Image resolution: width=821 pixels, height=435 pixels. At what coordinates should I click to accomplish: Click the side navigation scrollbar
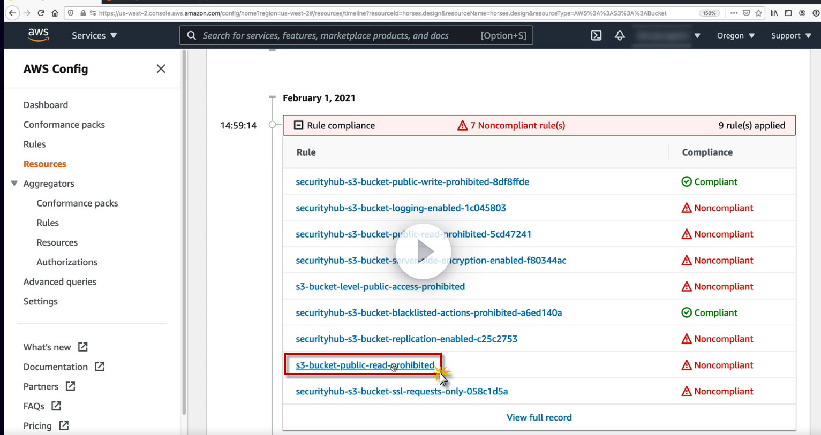[184, 233]
